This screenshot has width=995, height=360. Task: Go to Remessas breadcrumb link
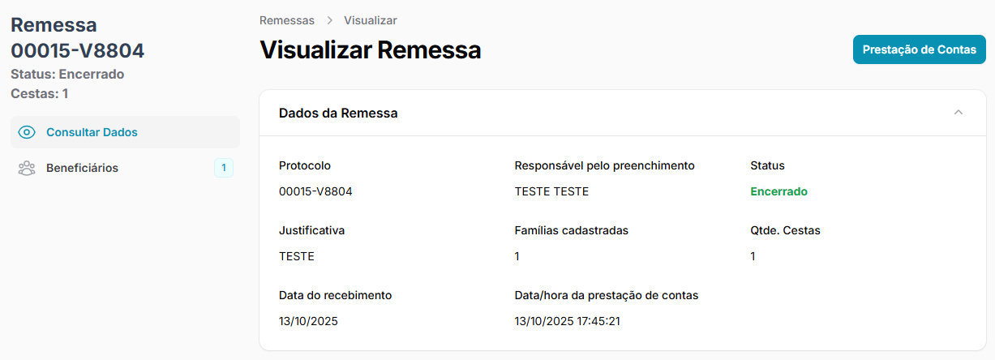pos(287,20)
